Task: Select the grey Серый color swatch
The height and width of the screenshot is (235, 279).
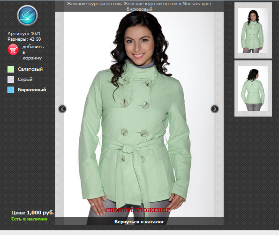Action: [11, 80]
